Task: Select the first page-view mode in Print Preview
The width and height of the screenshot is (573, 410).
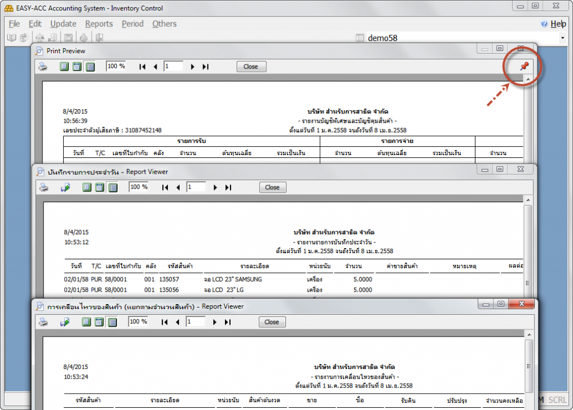Action: click(x=64, y=67)
